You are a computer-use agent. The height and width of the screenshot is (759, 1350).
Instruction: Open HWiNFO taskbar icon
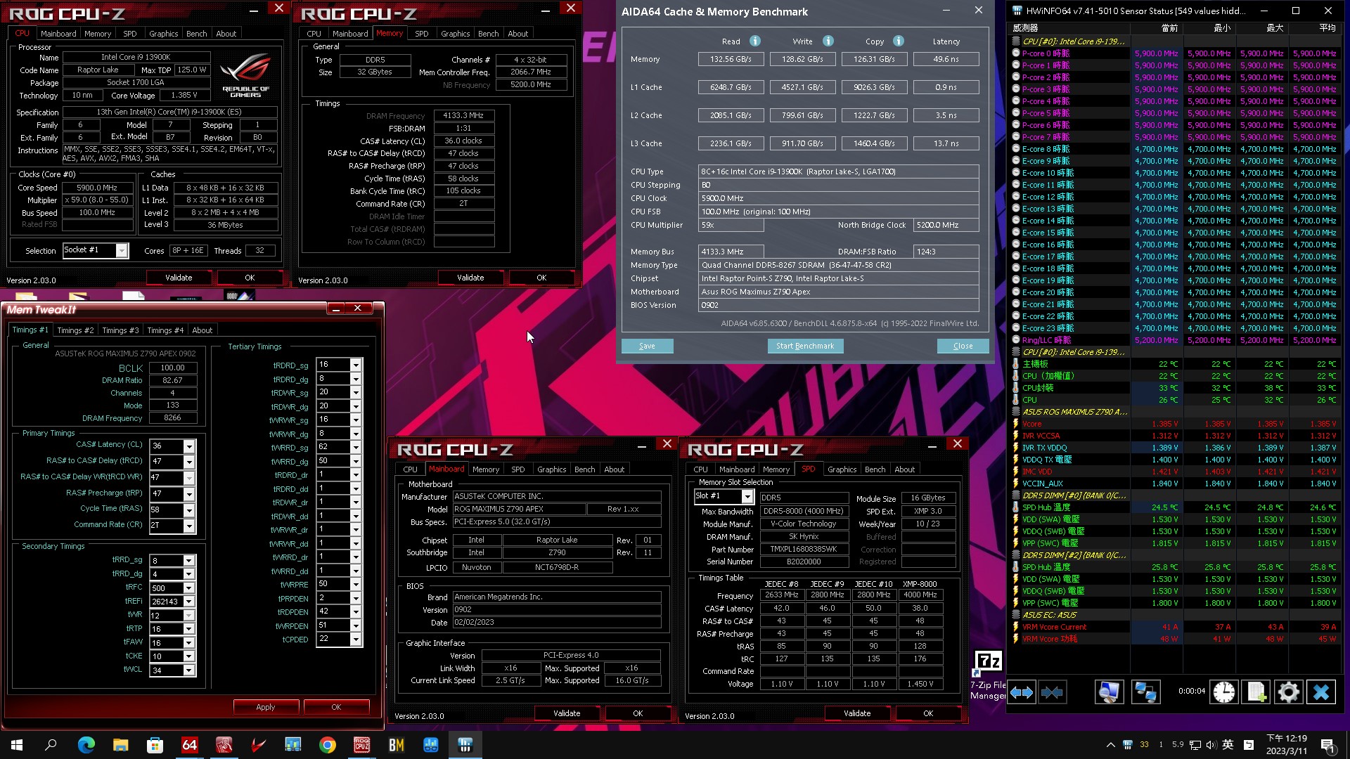click(x=465, y=745)
